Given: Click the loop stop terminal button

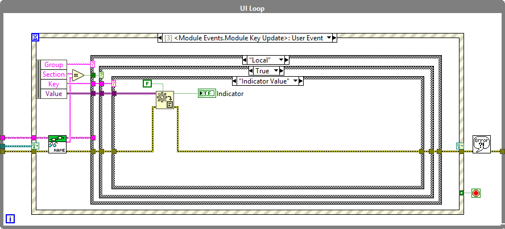Looking at the screenshot, I should point(476,193).
